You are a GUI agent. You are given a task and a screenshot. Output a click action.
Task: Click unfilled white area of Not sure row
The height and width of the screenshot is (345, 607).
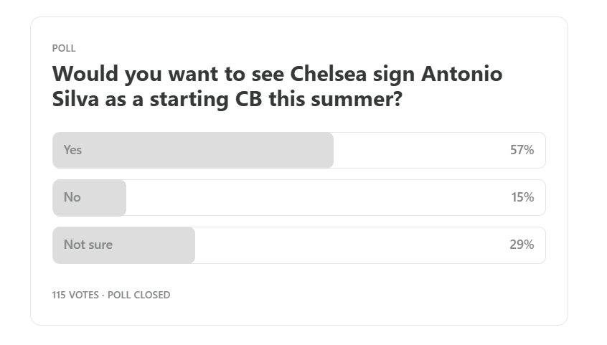point(352,245)
